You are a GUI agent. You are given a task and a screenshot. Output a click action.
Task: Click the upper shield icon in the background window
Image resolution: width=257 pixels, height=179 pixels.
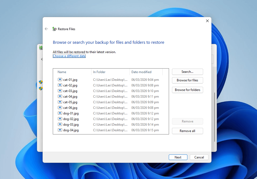pyautogui.click(x=41, y=82)
